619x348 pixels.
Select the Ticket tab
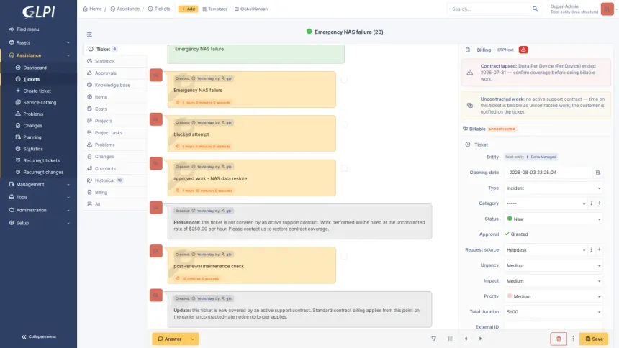coord(115,50)
